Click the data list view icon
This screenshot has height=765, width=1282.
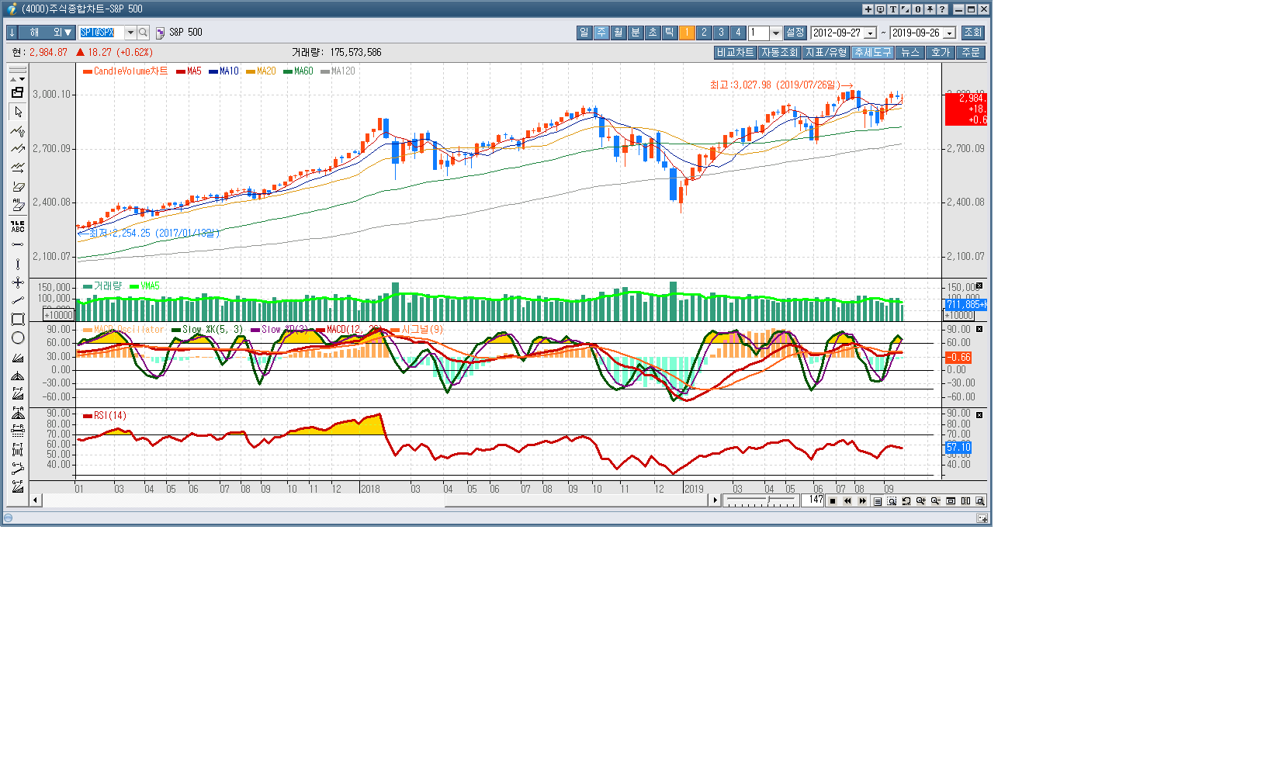(x=877, y=501)
